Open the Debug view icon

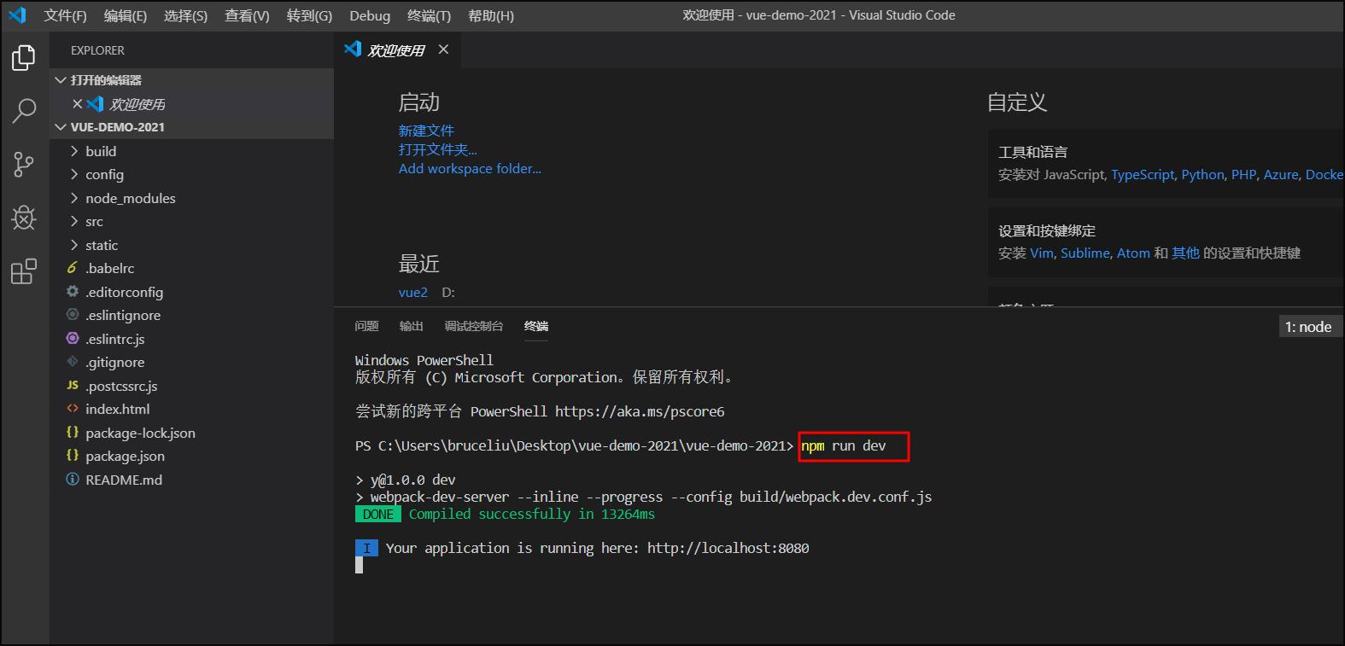pos(24,218)
